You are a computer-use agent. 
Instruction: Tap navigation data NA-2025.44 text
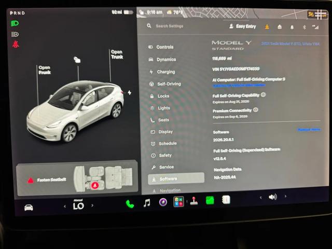[225, 177]
